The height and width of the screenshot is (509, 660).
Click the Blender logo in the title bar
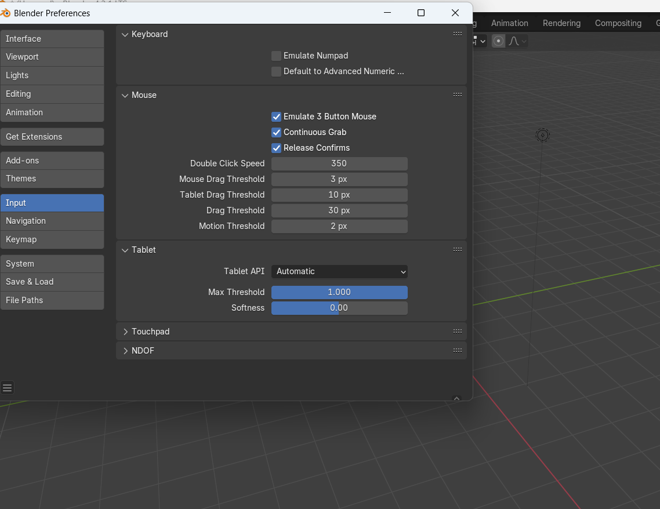point(5,13)
